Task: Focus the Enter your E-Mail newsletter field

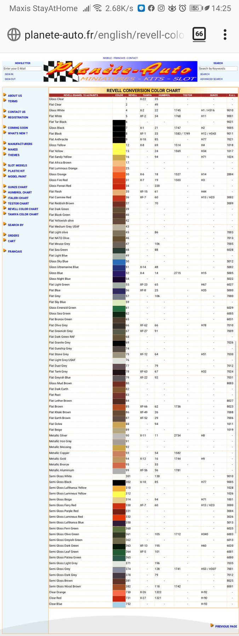Action: point(23,68)
